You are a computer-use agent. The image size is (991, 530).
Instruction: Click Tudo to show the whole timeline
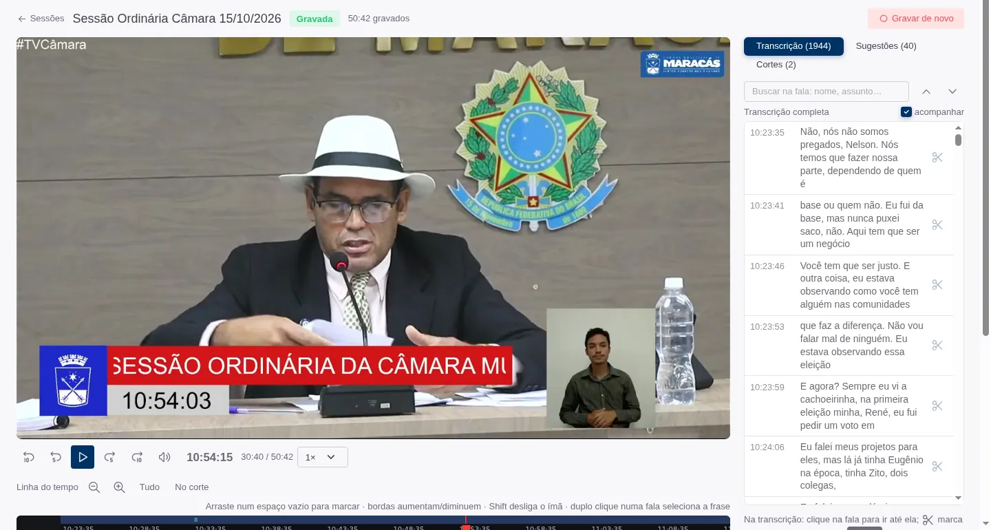(x=149, y=487)
